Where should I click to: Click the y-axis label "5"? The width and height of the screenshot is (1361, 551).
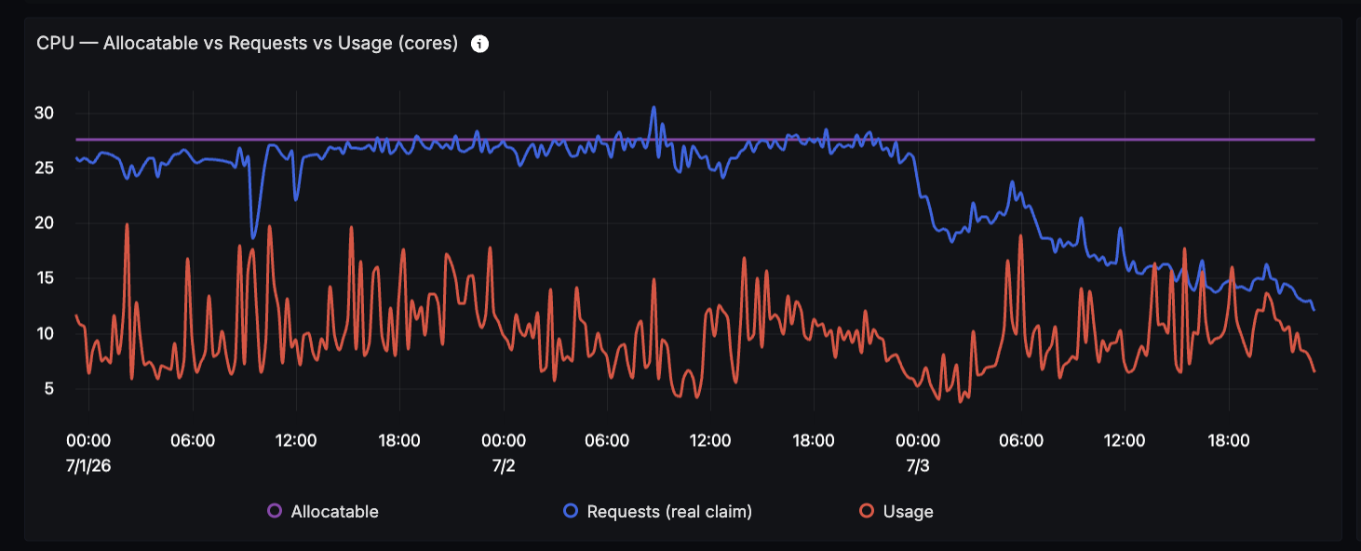pyautogui.click(x=49, y=388)
